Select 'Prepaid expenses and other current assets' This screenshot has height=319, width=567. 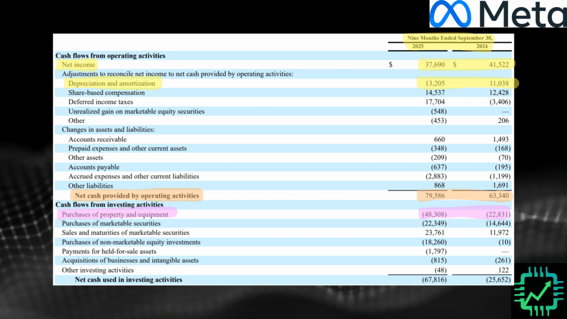(x=127, y=148)
